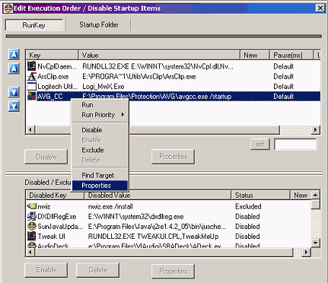Click the AVG_CC entry icon

coord(31,96)
